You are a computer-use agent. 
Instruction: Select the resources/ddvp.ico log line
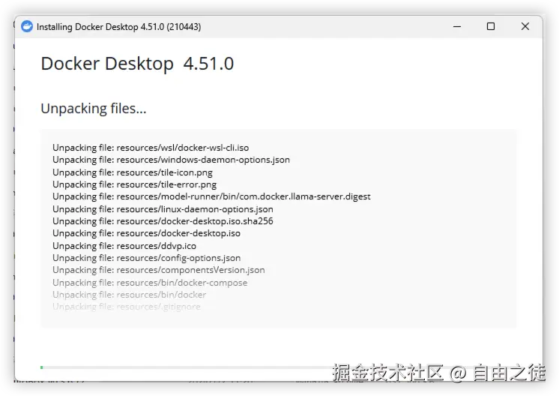pos(124,246)
